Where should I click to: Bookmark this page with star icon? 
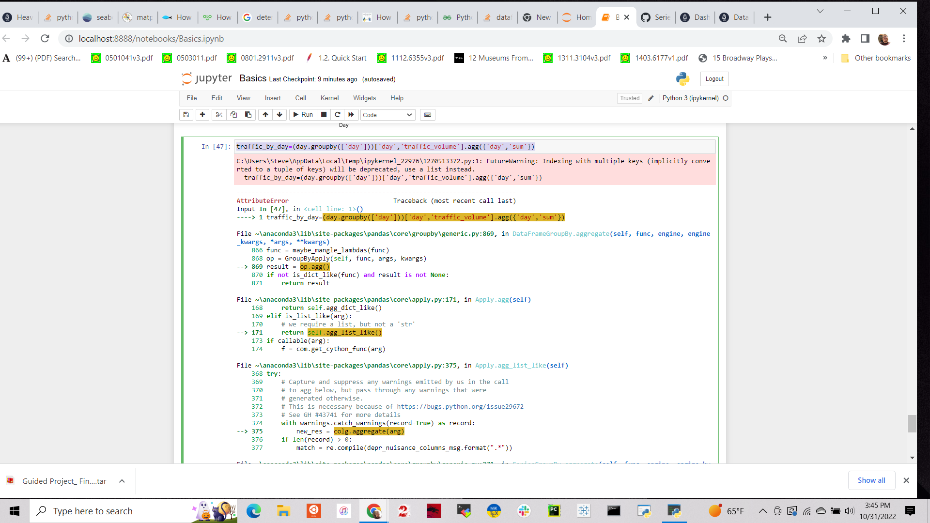click(821, 39)
